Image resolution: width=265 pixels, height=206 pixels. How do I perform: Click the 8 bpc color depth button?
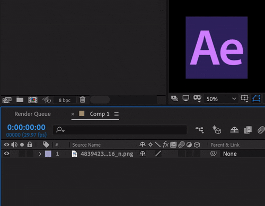tap(65, 100)
